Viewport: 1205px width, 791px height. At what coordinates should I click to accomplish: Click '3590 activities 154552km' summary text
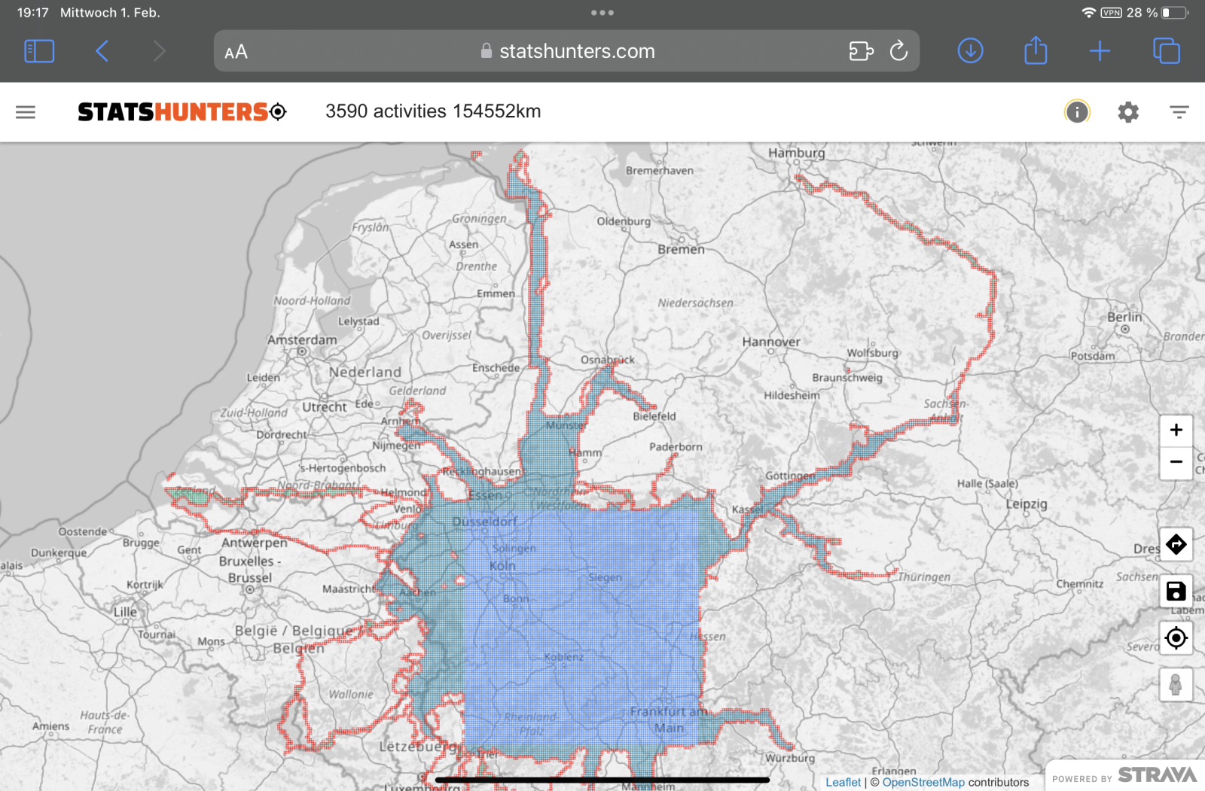[x=433, y=111]
